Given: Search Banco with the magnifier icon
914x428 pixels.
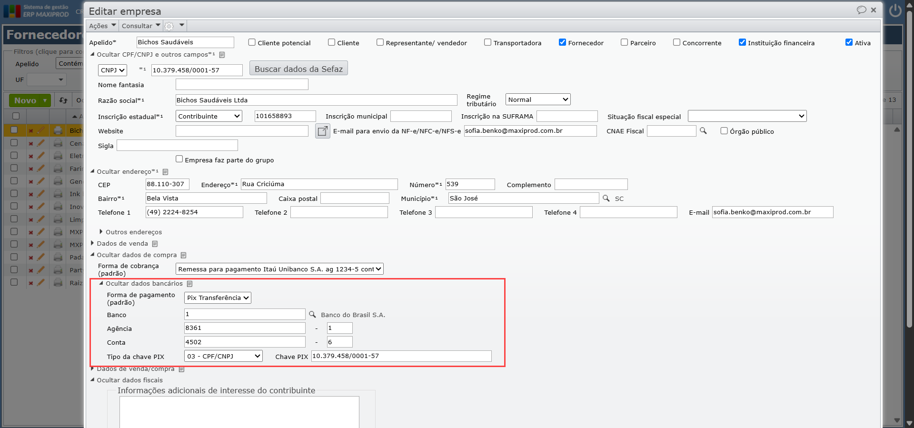Looking at the screenshot, I should (x=312, y=314).
